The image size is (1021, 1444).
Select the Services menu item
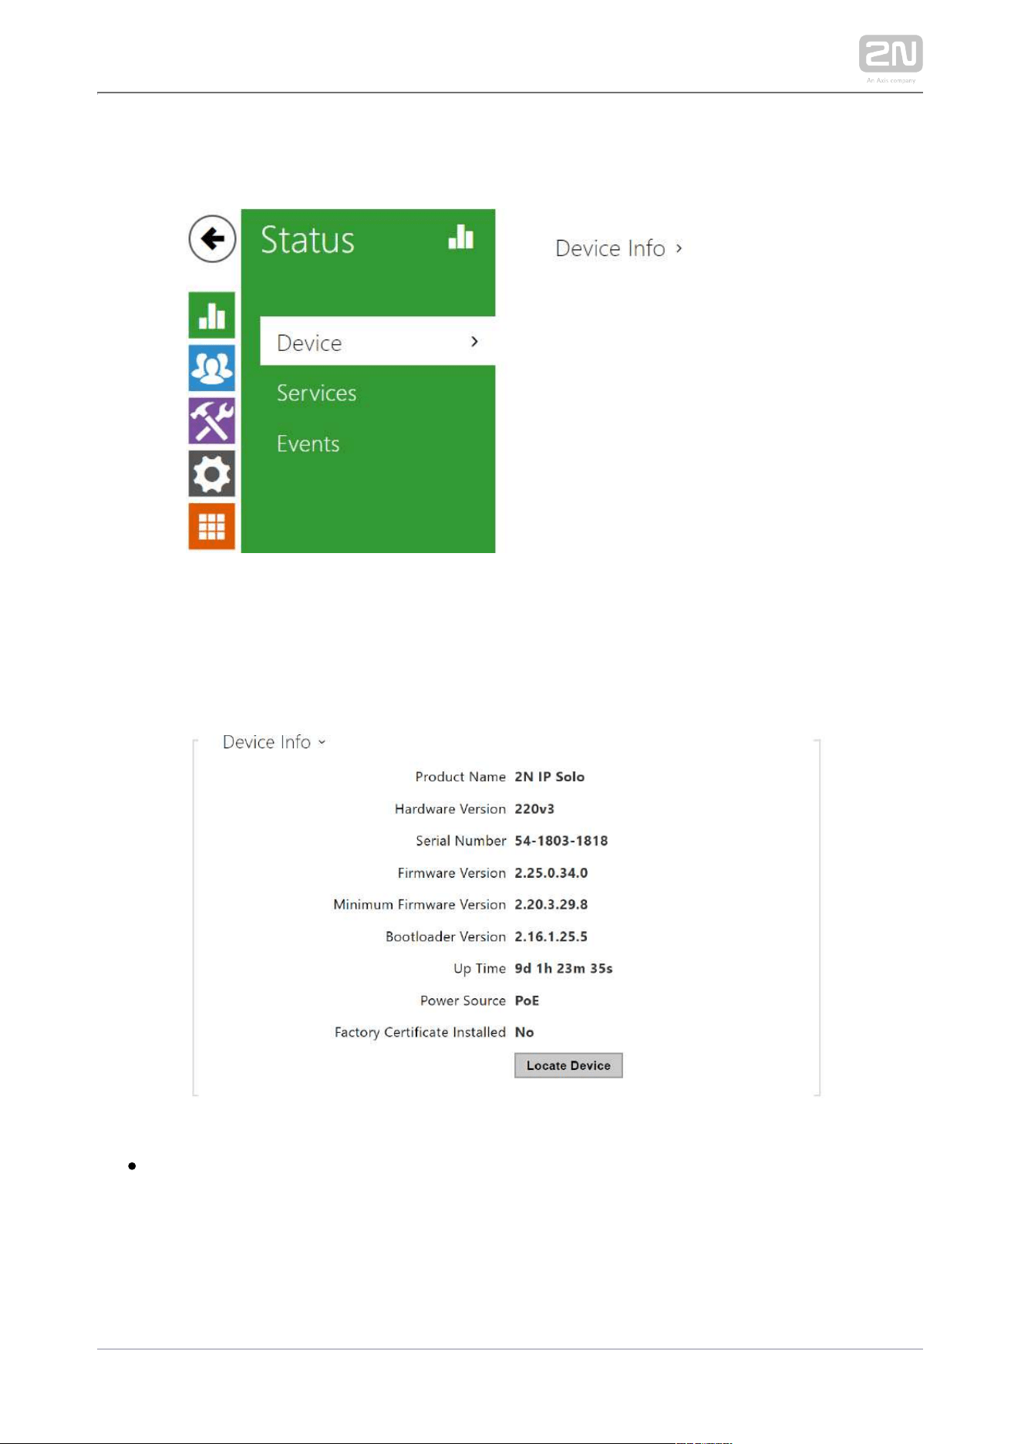[x=316, y=393]
